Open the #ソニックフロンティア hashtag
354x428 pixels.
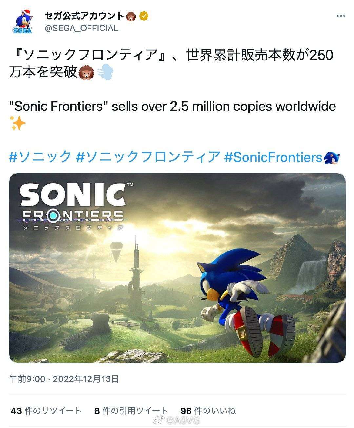(x=148, y=157)
